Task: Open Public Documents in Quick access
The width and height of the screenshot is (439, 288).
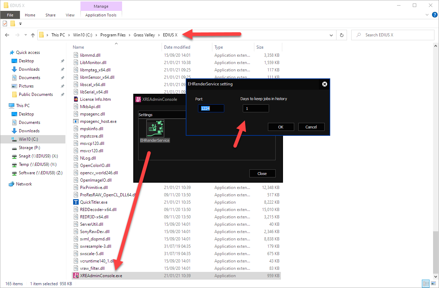Action: point(36,94)
